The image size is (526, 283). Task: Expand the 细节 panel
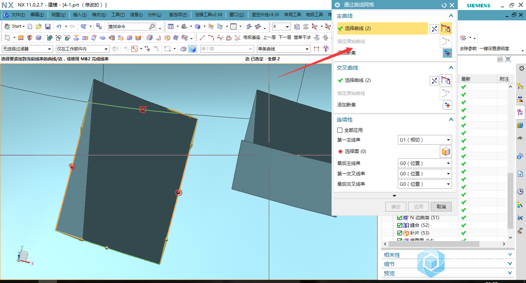[x=510, y=264]
